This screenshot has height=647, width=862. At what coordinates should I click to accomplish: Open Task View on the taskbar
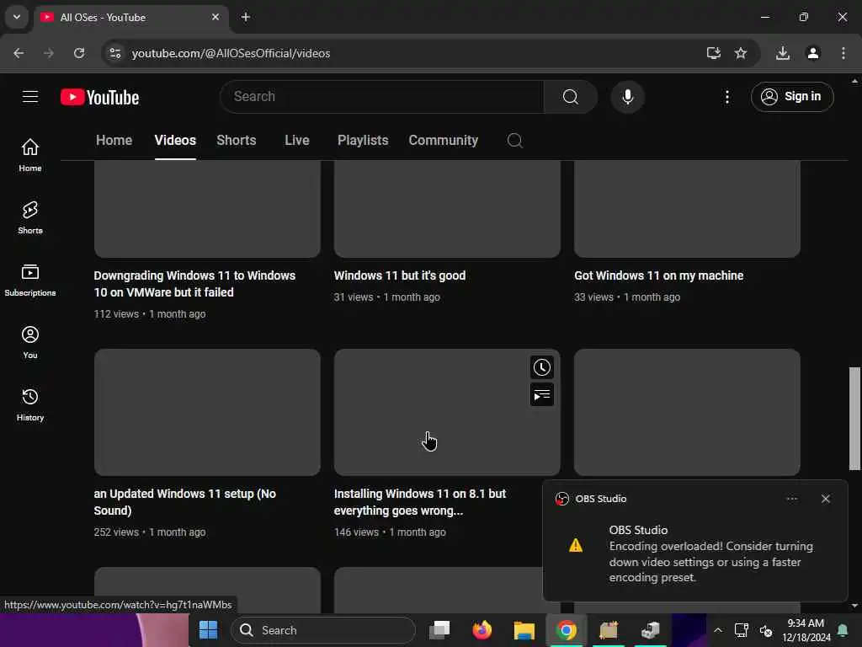point(439,630)
